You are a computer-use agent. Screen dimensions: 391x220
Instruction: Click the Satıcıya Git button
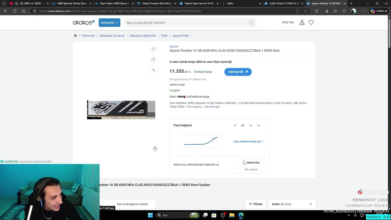coord(238,72)
